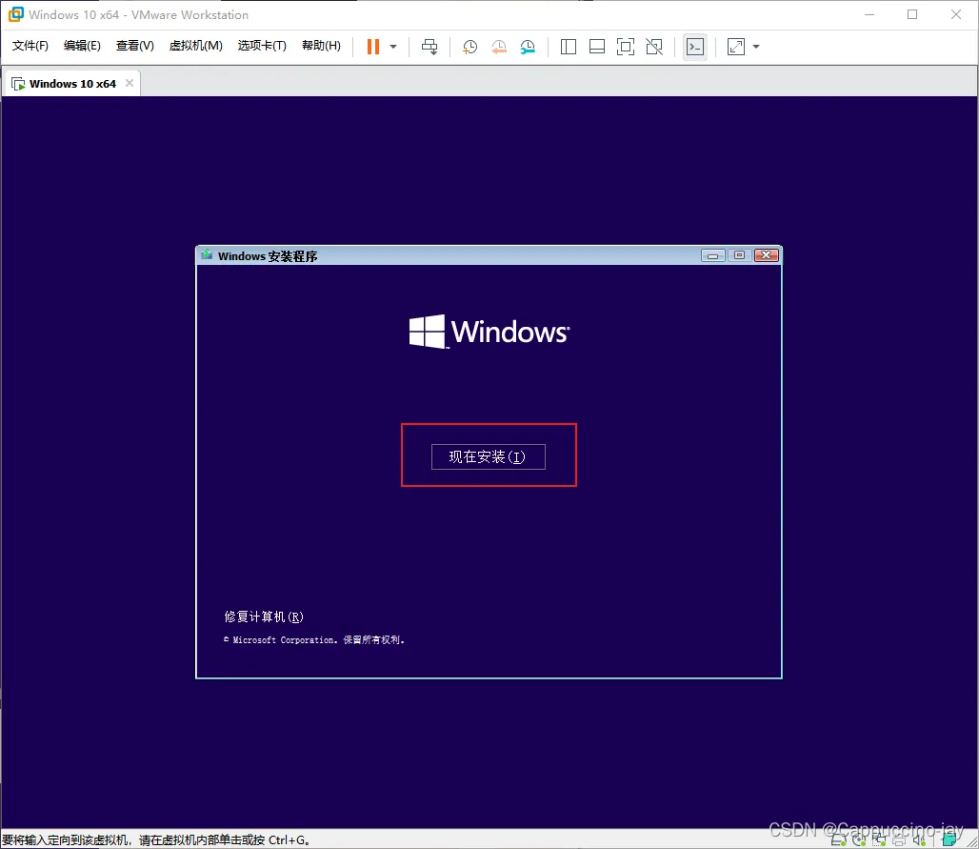Toggle Unity mode icon
The width and height of the screenshot is (979, 849).
(x=654, y=47)
